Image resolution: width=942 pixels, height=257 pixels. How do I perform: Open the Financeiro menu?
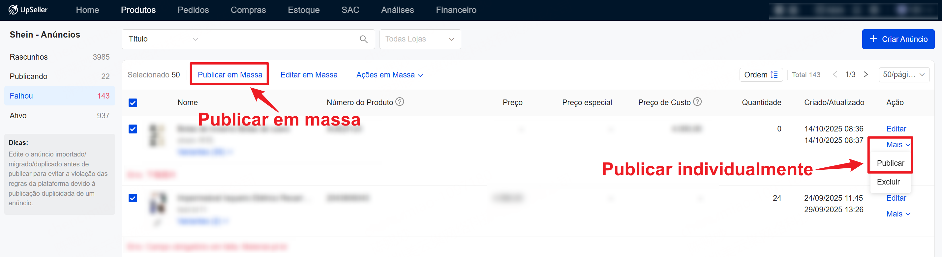pos(456,10)
